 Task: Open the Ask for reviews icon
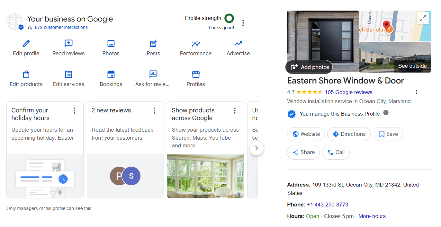coord(153,74)
